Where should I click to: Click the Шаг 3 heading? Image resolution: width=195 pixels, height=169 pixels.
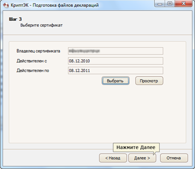15,19
